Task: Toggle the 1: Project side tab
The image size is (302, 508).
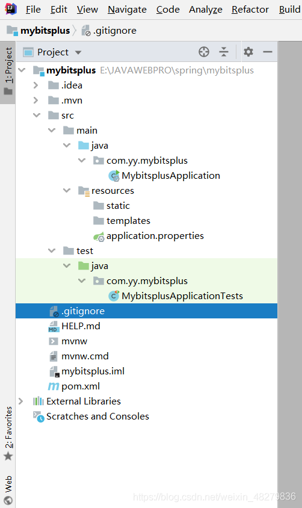Action: click(8, 72)
